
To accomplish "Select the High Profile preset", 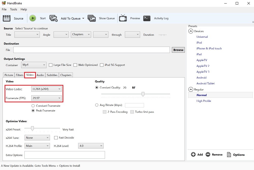I will click(204, 101).
